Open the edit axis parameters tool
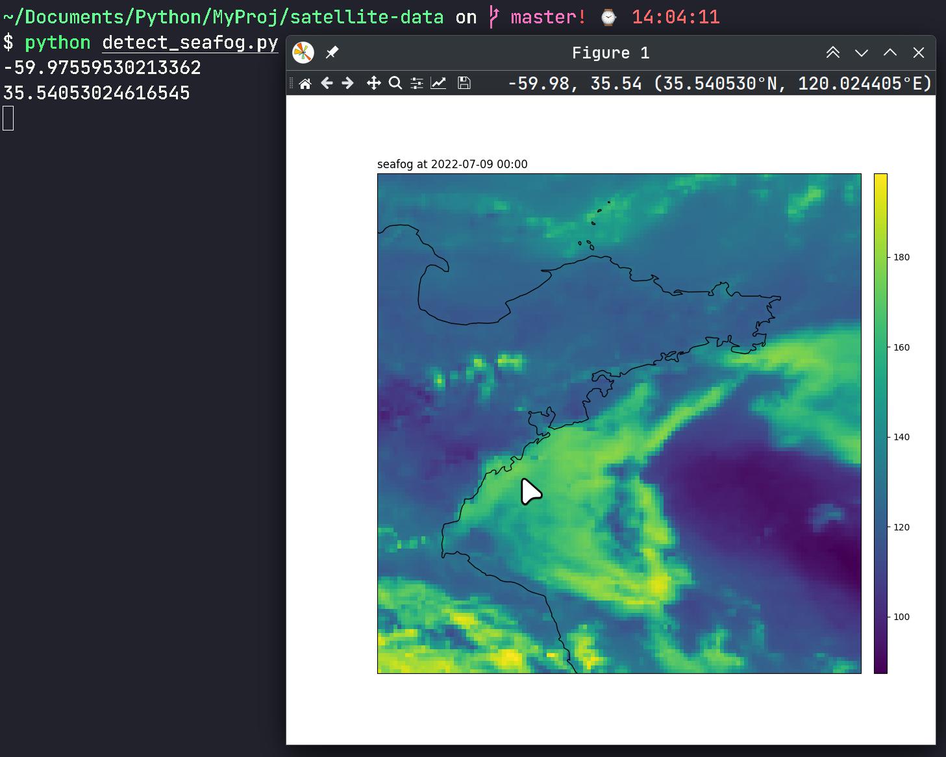The image size is (946, 757). click(x=438, y=83)
